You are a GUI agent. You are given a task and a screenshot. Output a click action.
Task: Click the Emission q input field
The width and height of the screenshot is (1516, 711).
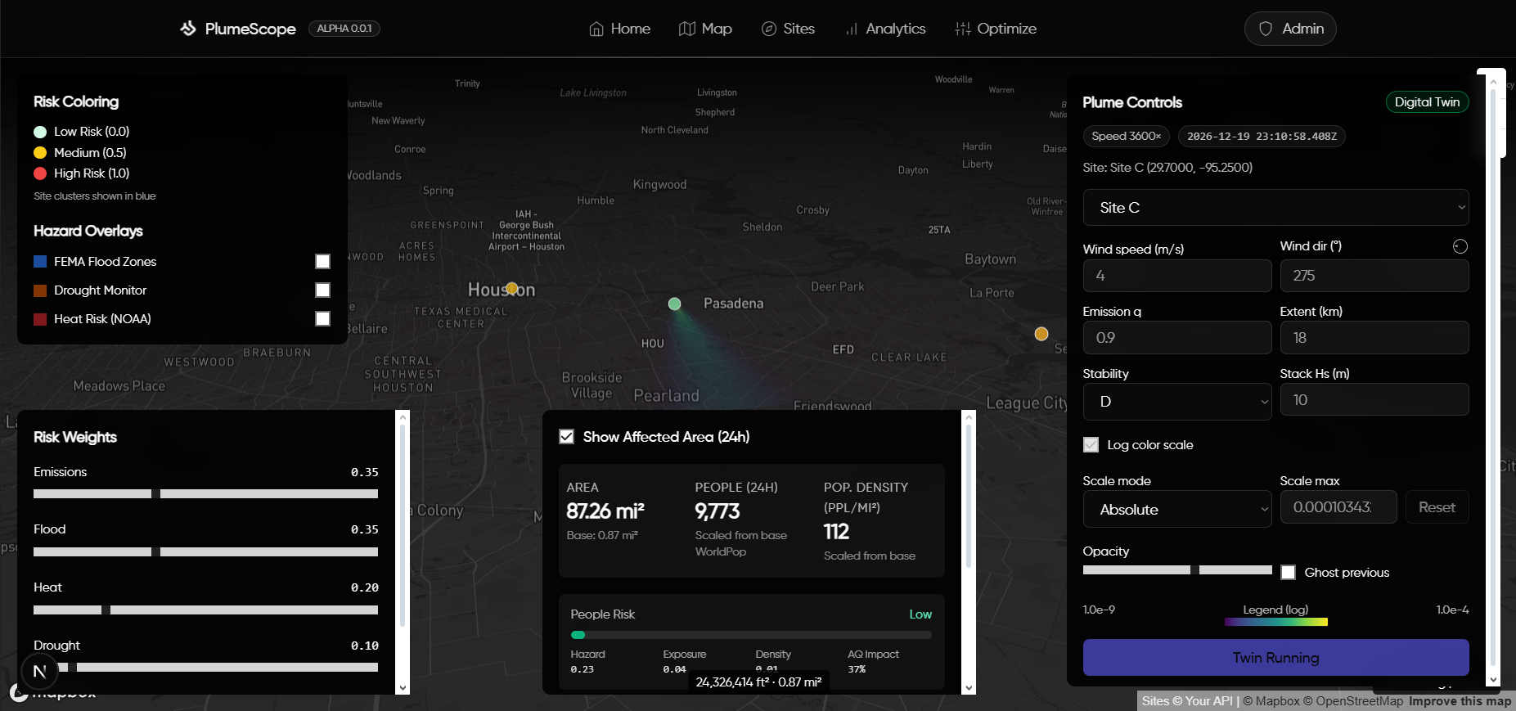(x=1177, y=338)
